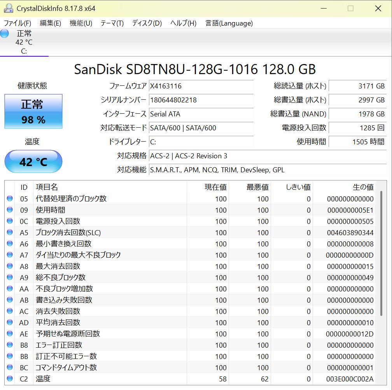Click the features field S.M.A.R.T., APM, NCQ
The width and height of the screenshot is (392, 390).
click(x=268, y=170)
